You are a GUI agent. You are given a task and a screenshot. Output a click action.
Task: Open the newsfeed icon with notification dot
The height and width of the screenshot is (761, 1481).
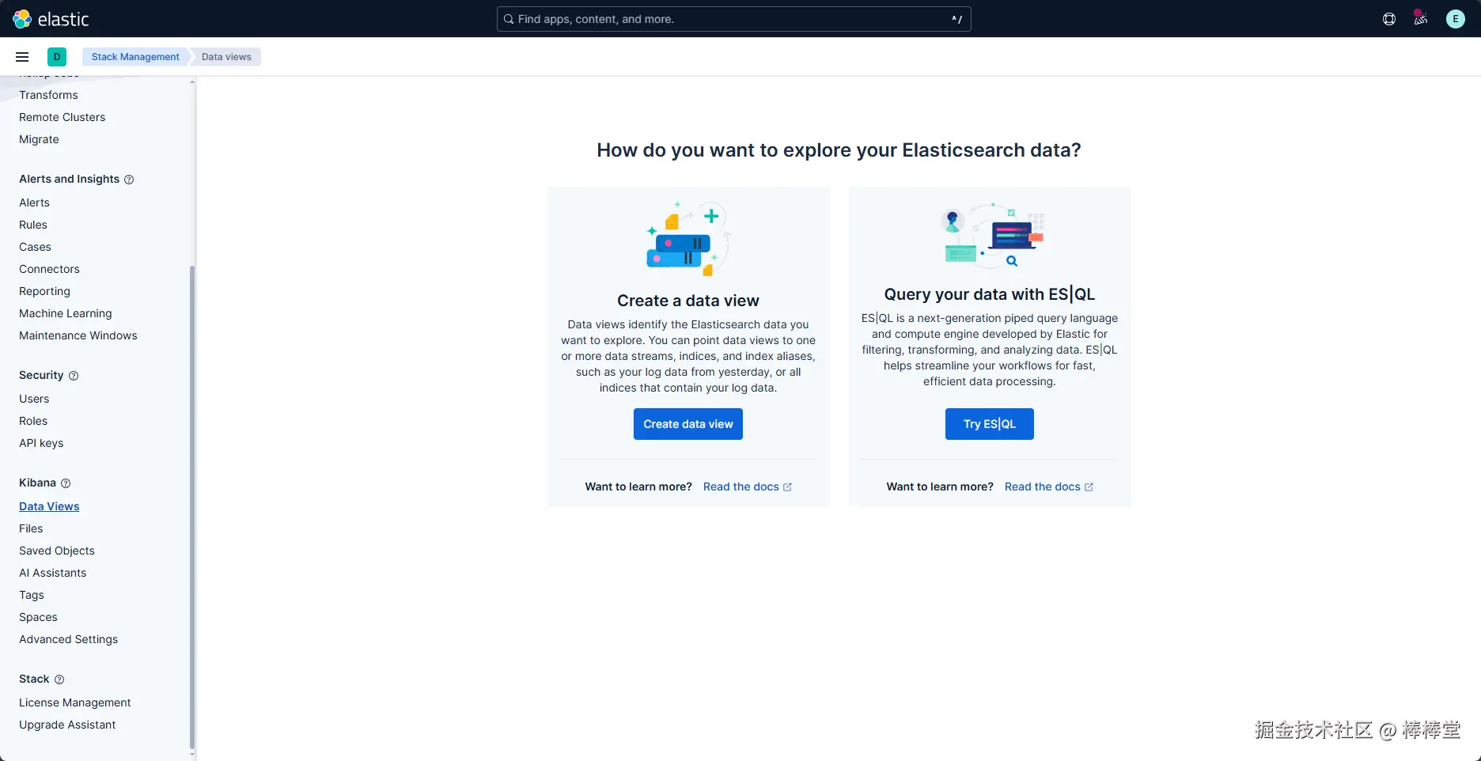point(1421,19)
